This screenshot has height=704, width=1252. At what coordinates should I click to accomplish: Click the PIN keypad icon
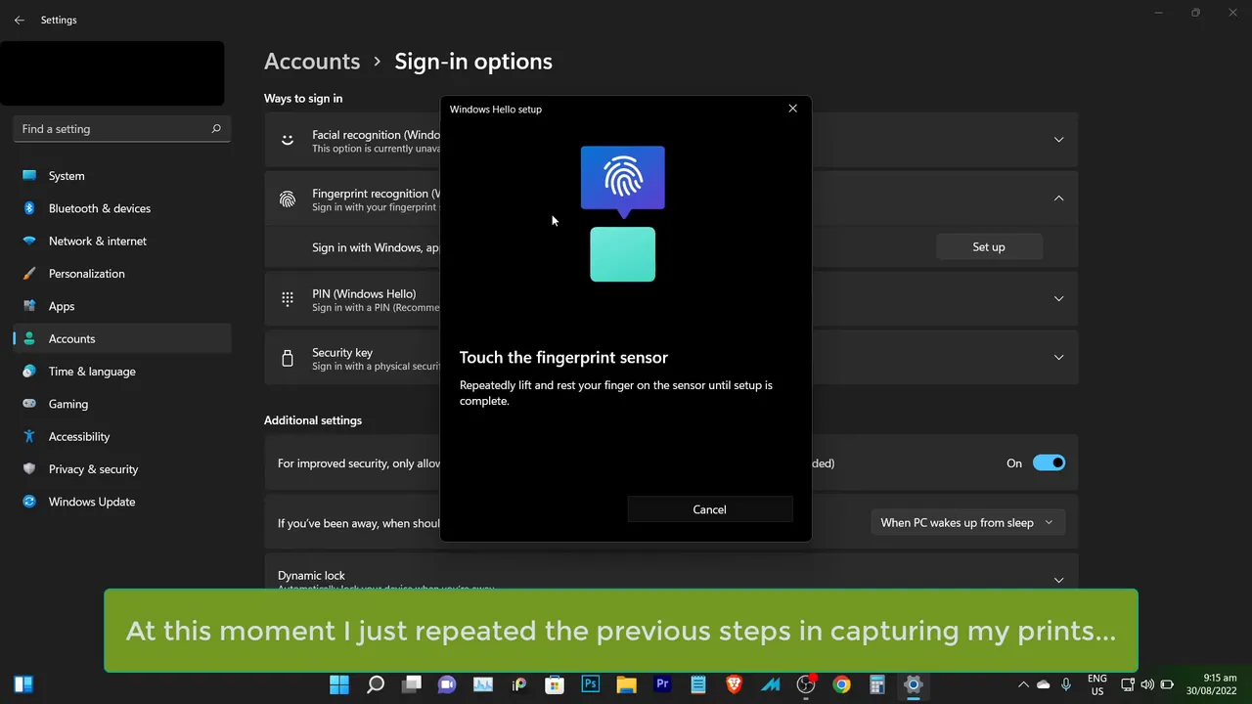(288, 299)
